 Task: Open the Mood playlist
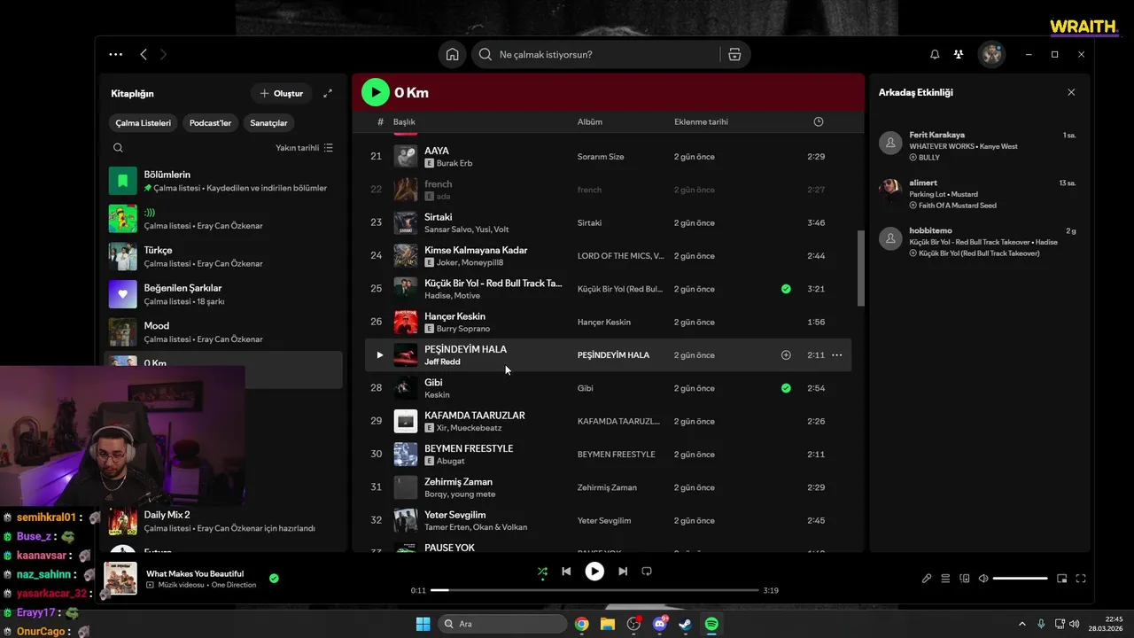pyautogui.click(x=223, y=332)
